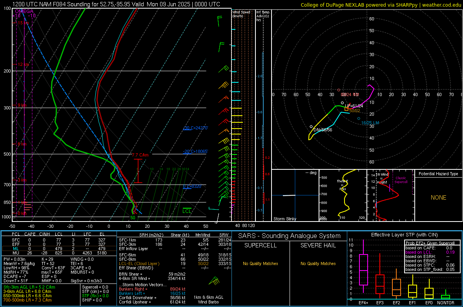The width and height of the screenshot is (463, 307).
Task: Click the SUPERCELL analogue column header
Action: pos(261,245)
